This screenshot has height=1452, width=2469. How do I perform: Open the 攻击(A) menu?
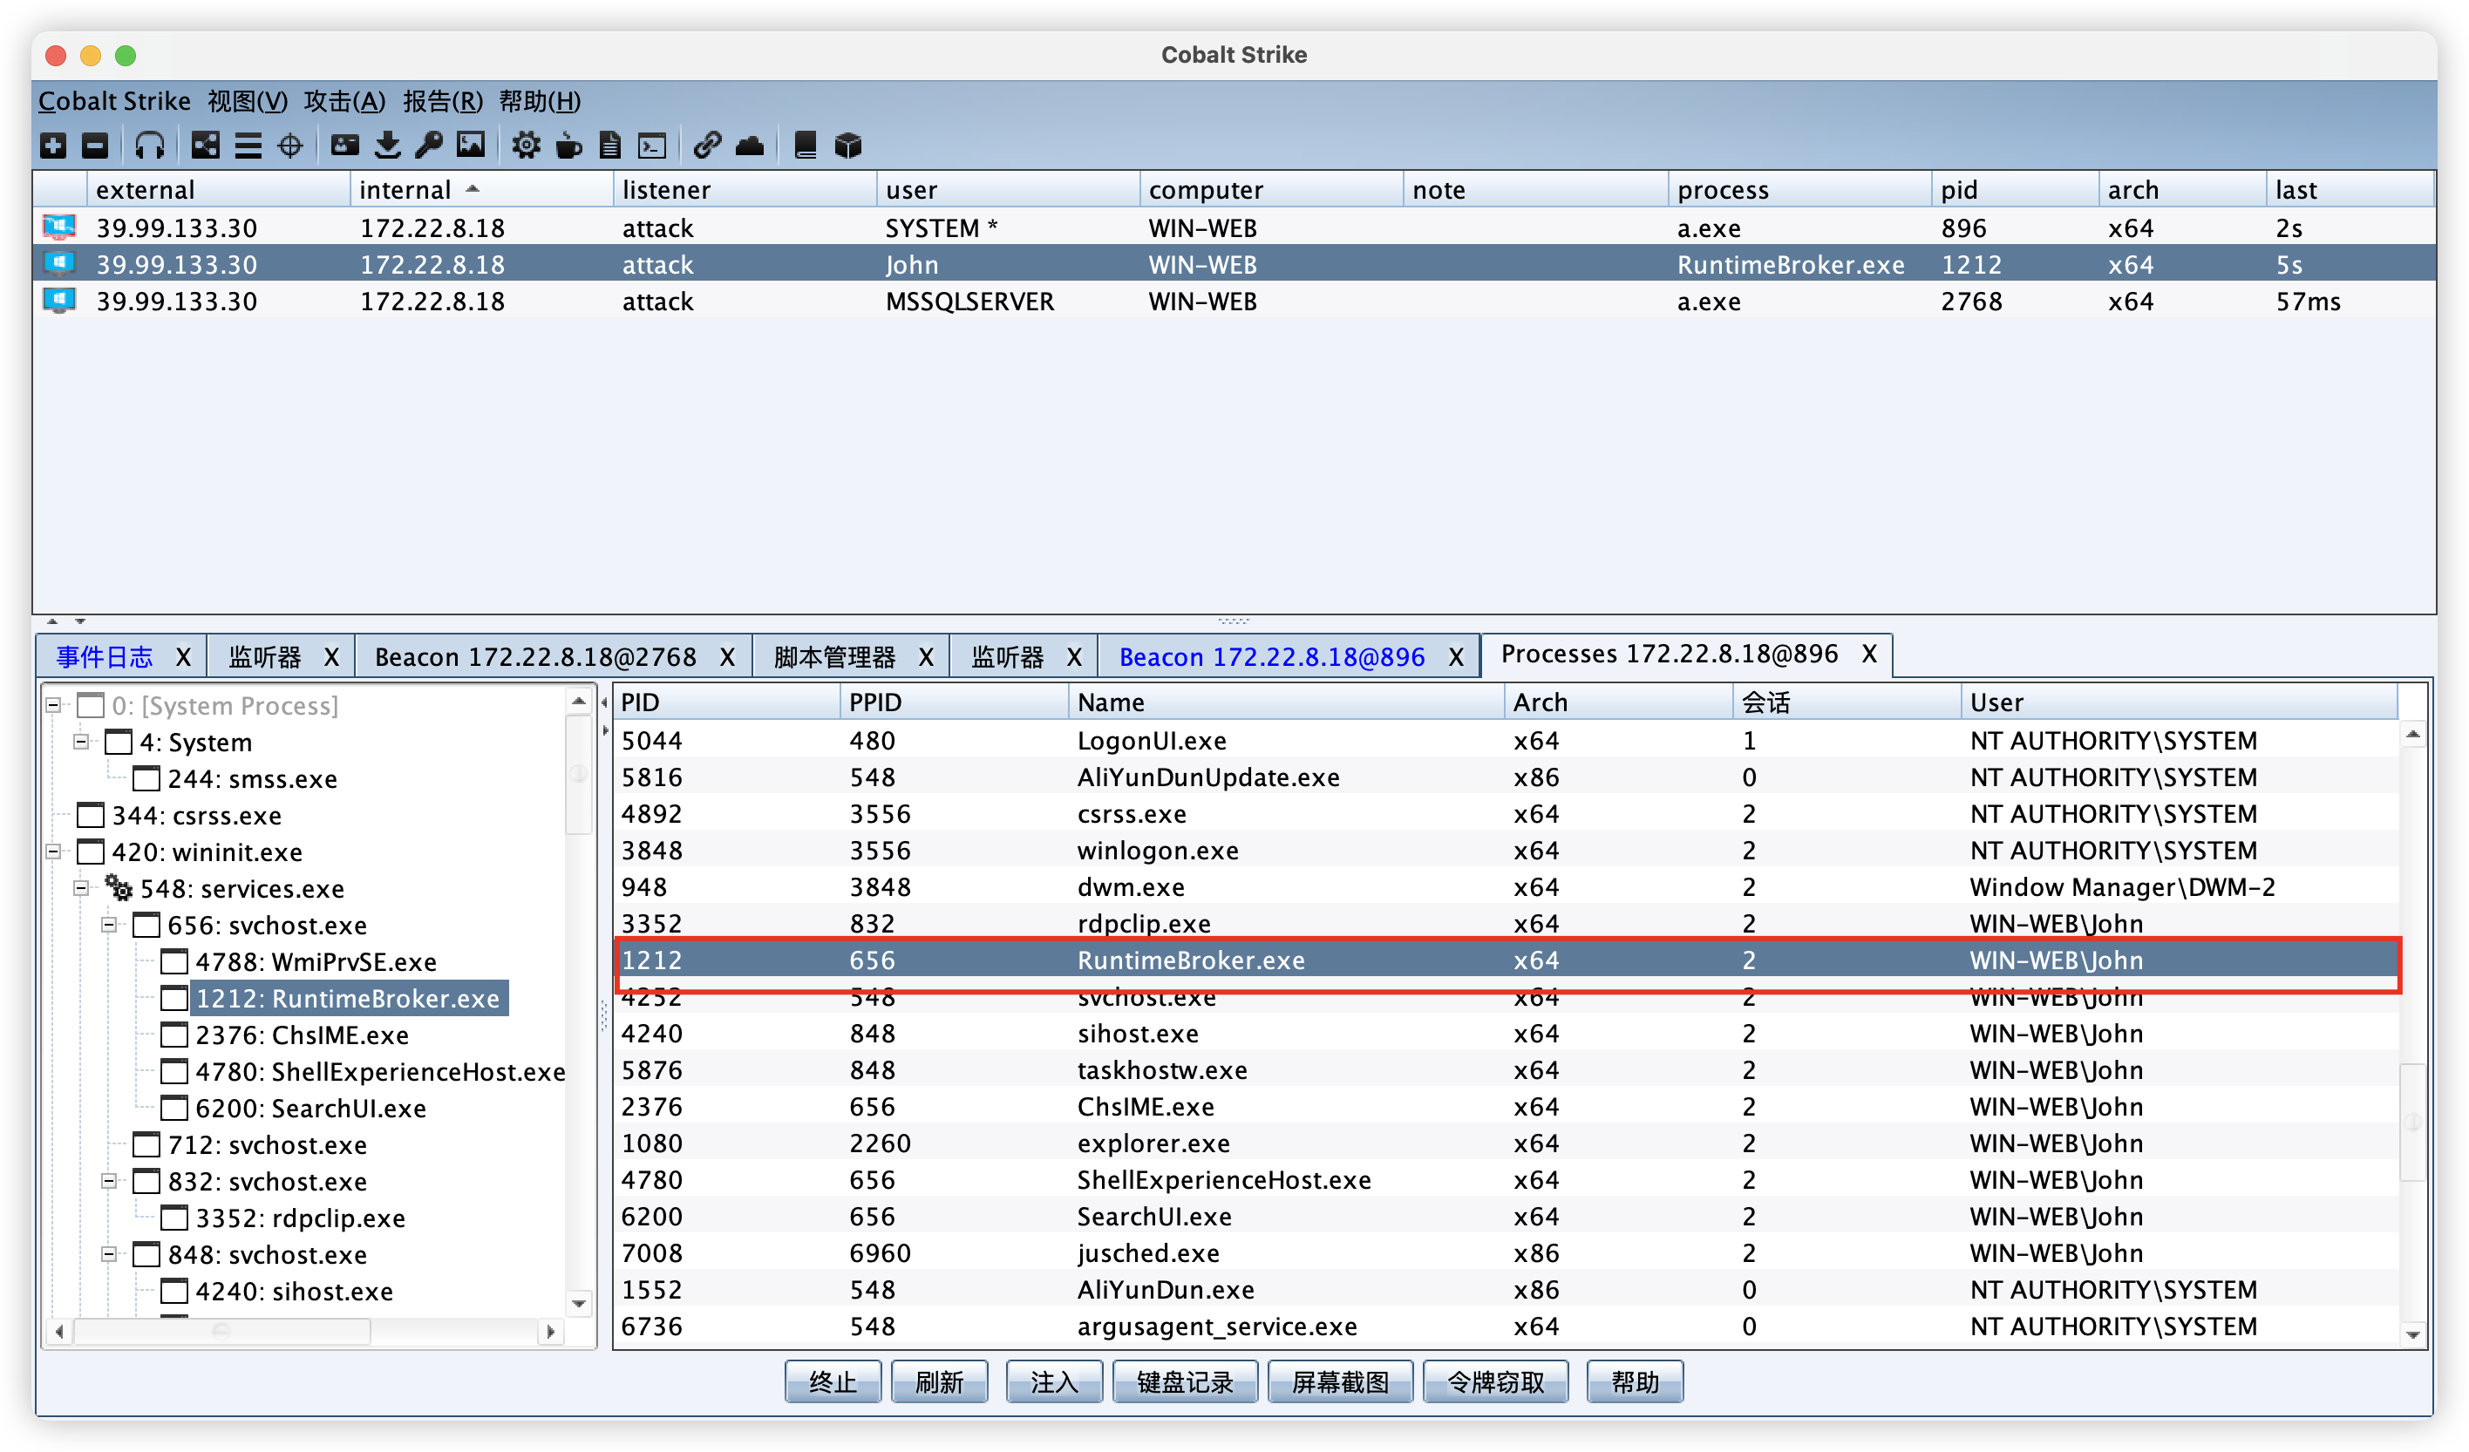(x=345, y=101)
